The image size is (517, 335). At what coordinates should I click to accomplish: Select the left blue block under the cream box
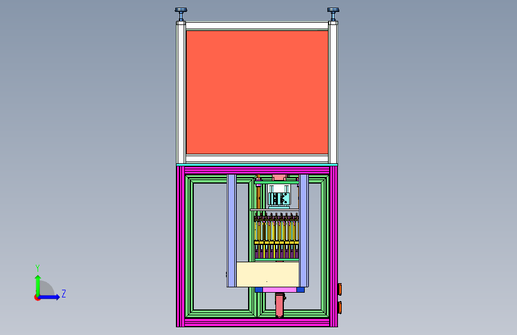click(x=259, y=290)
